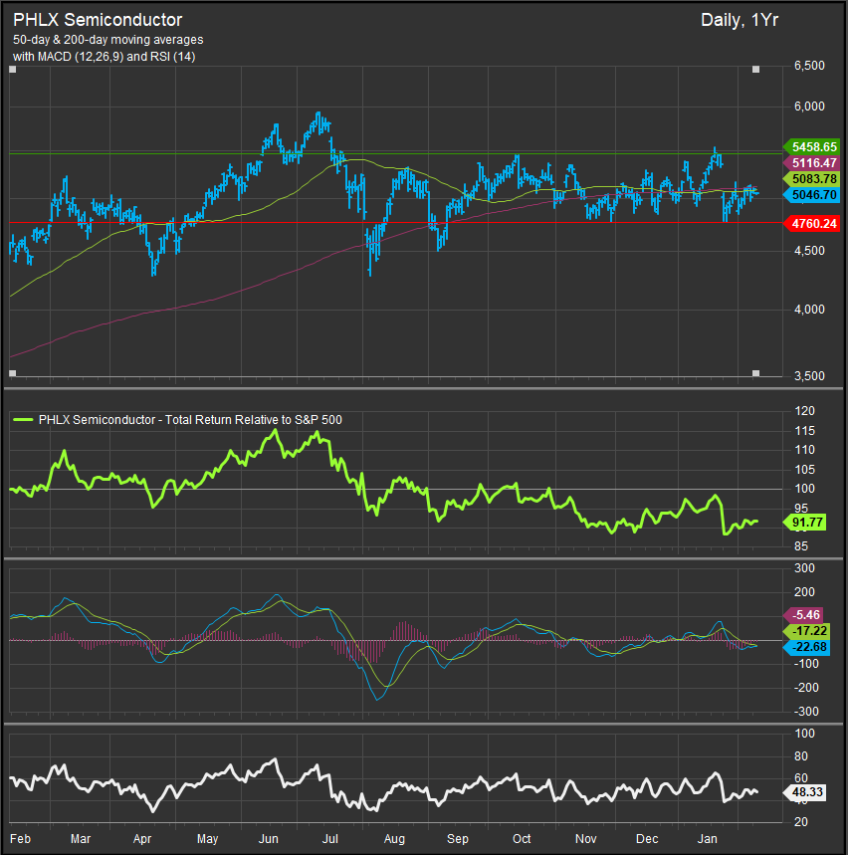
Task: Click the 91.77 relative return value tag
Action: tap(805, 523)
